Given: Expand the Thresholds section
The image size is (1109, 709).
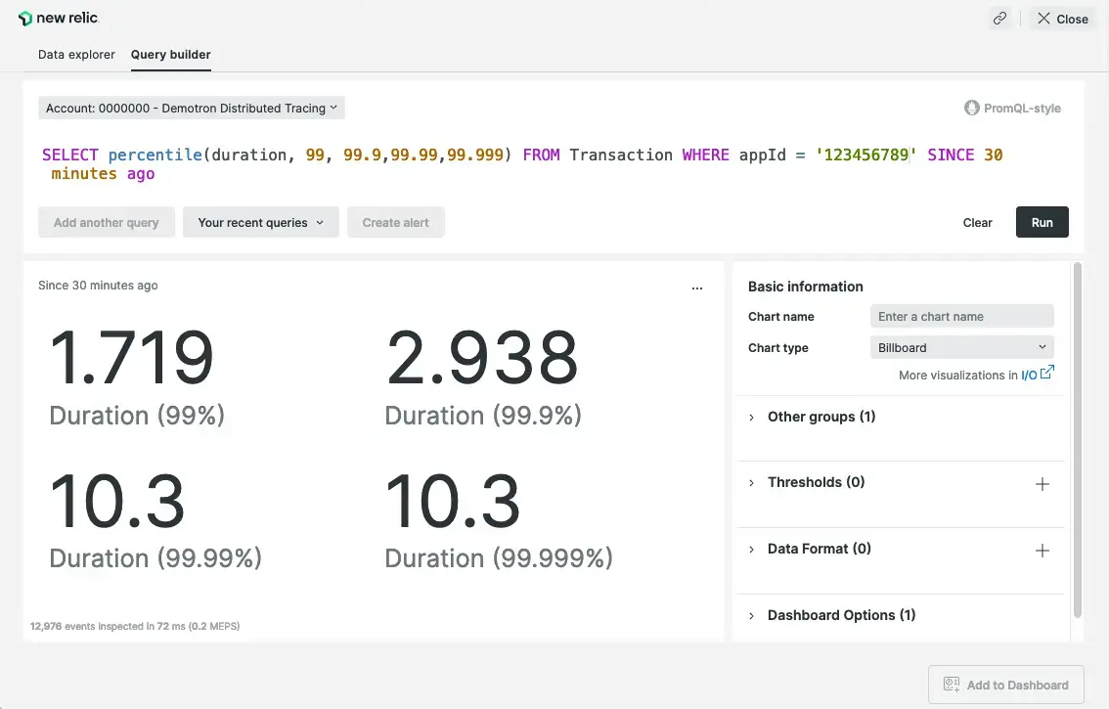Looking at the screenshot, I should (x=816, y=482).
